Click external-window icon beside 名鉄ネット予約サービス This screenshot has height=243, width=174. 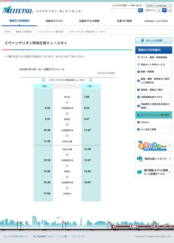[x=138, y=64]
